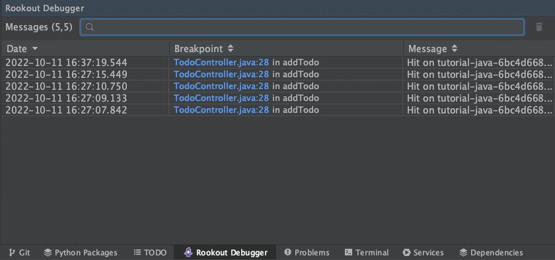Select date cell 2022-10-11 16:27:10.750
The height and width of the screenshot is (260, 555).
click(85, 86)
